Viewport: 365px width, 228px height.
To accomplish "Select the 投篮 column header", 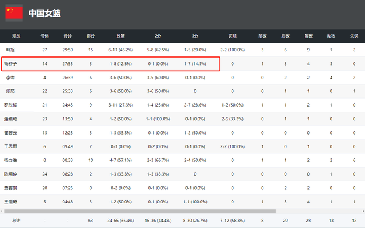I will coord(121,36).
